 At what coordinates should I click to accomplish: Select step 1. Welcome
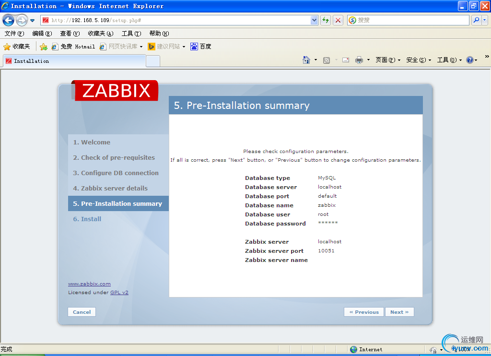pyautogui.click(x=92, y=142)
